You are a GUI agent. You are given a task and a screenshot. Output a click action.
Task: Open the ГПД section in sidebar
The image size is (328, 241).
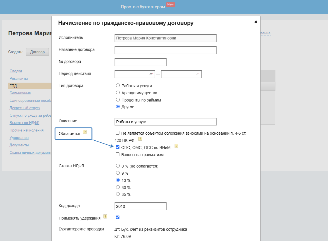(x=14, y=86)
